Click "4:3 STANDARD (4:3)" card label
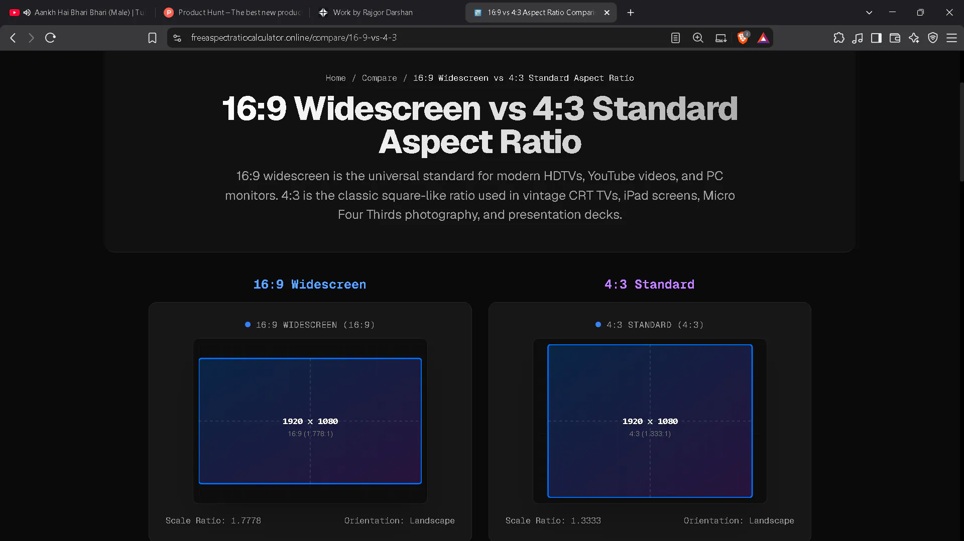The width and height of the screenshot is (964, 541). click(655, 325)
